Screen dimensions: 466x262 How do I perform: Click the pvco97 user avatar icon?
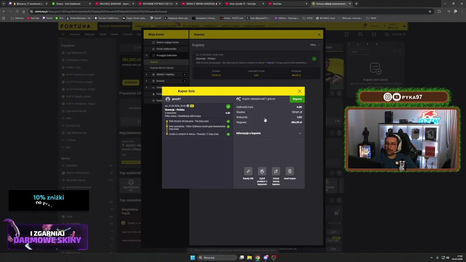[x=168, y=99]
